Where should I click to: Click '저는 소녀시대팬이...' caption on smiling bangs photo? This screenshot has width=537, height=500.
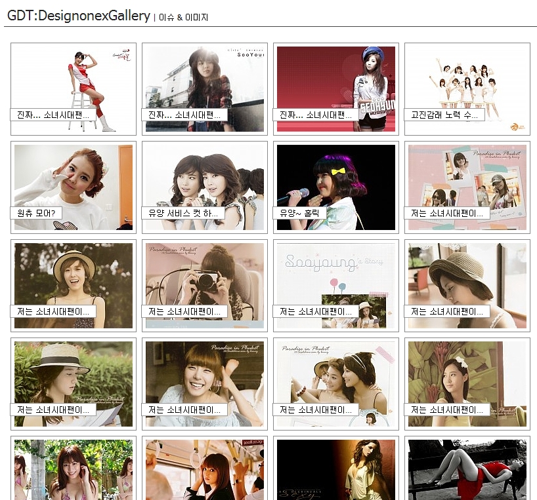(184, 410)
